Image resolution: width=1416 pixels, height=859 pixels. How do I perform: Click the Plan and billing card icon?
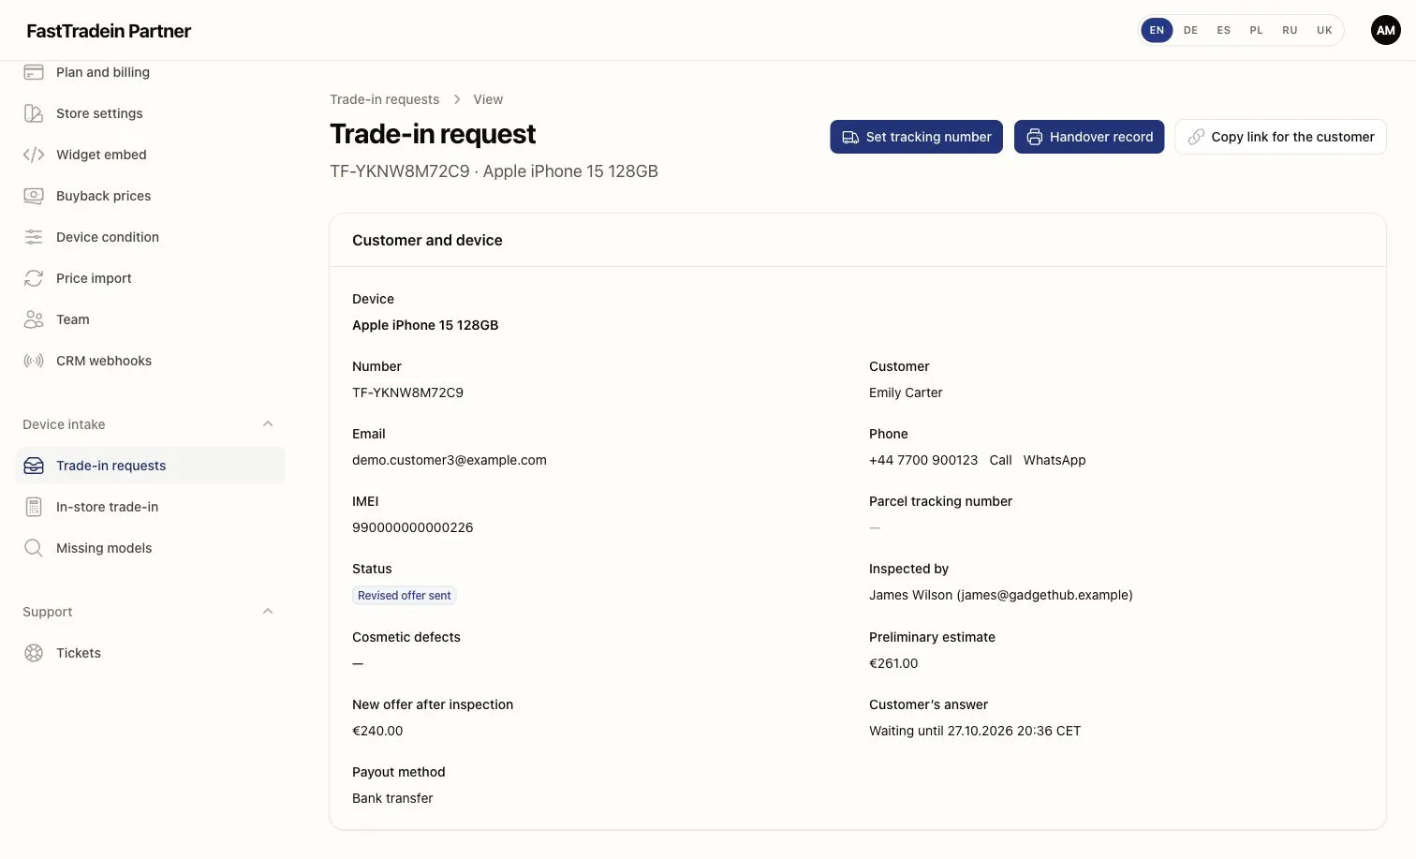(x=34, y=72)
